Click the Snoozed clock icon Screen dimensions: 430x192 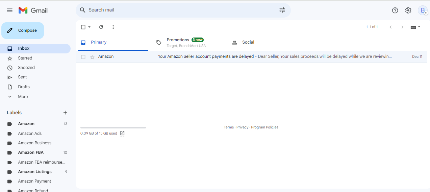click(10, 68)
